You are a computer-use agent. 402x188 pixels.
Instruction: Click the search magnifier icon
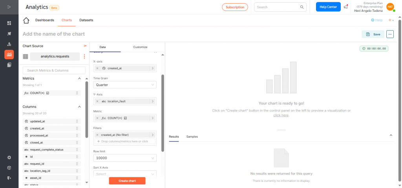[302, 7]
